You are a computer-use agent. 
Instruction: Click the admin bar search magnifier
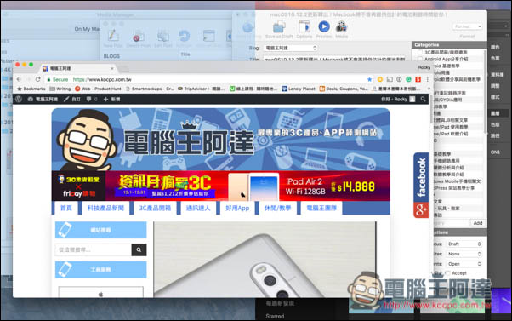click(424, 99)
